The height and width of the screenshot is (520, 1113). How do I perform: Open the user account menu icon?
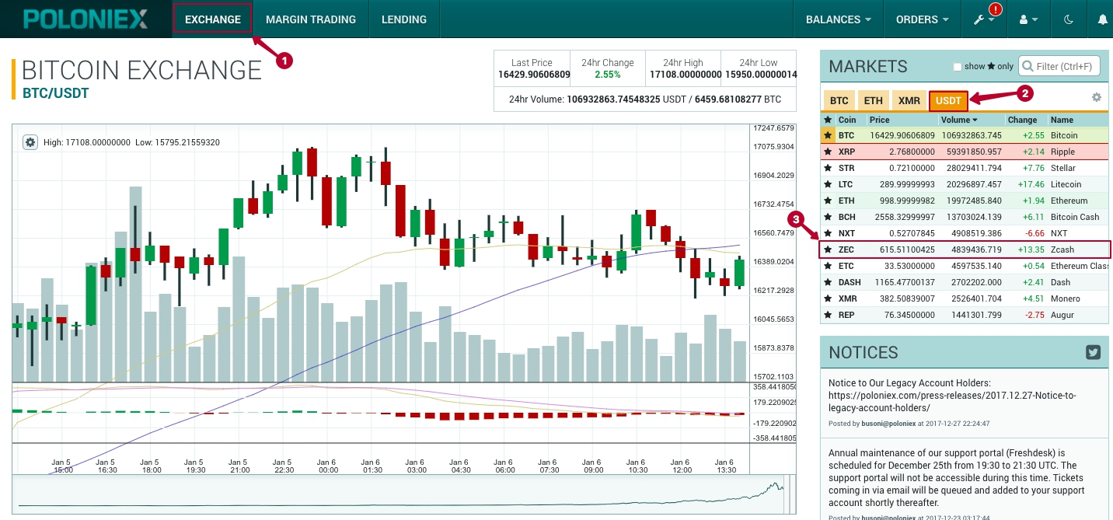1027,19
